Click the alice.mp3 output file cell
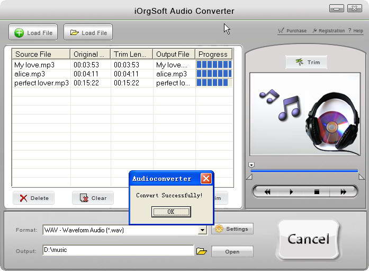Screen dimensions: 369x271 tap(172, 74)
